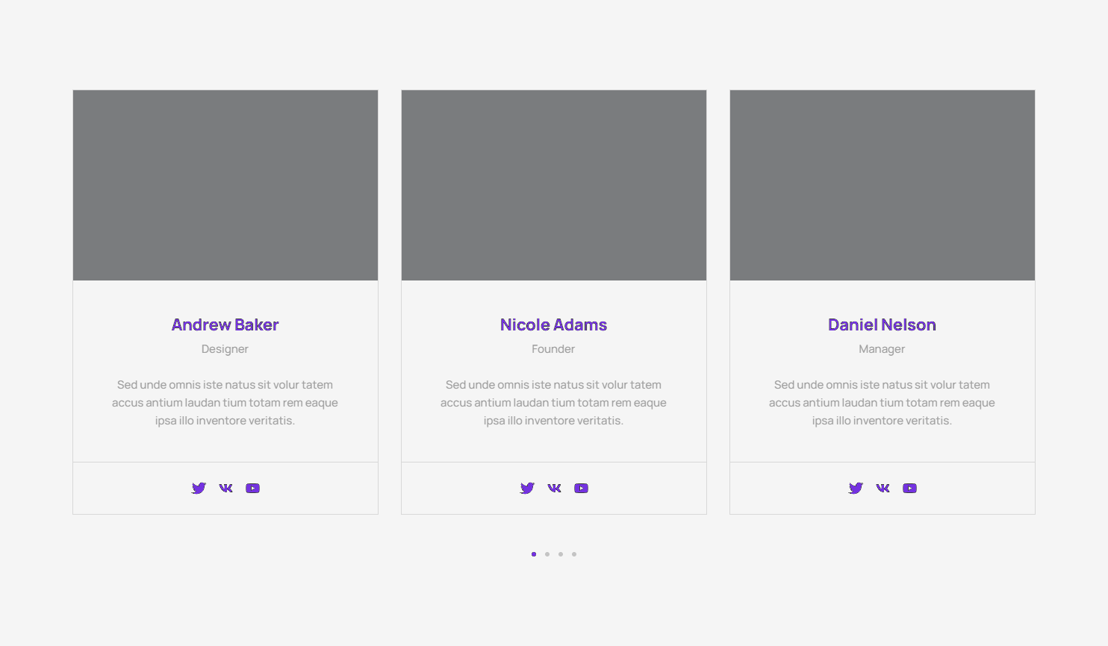This screenshot has height=646, width=1108.
Task: Click Daniel Nelson's Twitter icon
Action: coord(856,488)
